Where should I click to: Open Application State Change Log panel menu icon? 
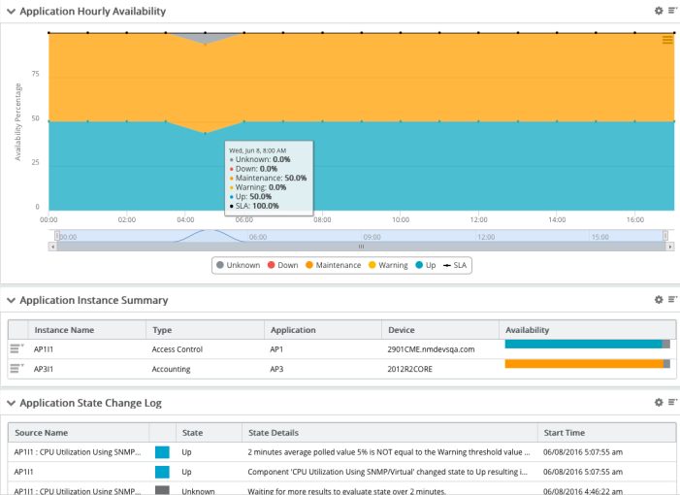click(x=672, y=402)
